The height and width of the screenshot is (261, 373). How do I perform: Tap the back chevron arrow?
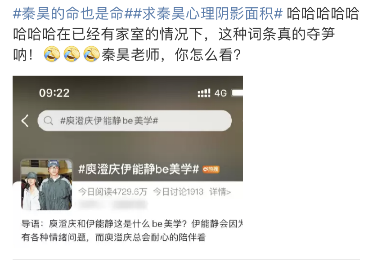[25, 121]
